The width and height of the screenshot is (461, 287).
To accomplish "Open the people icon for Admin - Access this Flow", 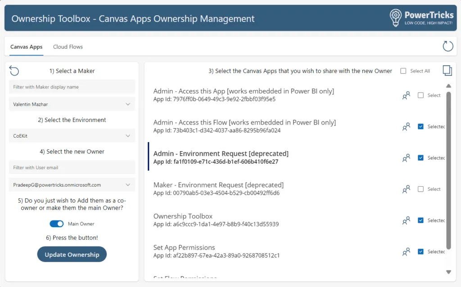I will (406, 126).
